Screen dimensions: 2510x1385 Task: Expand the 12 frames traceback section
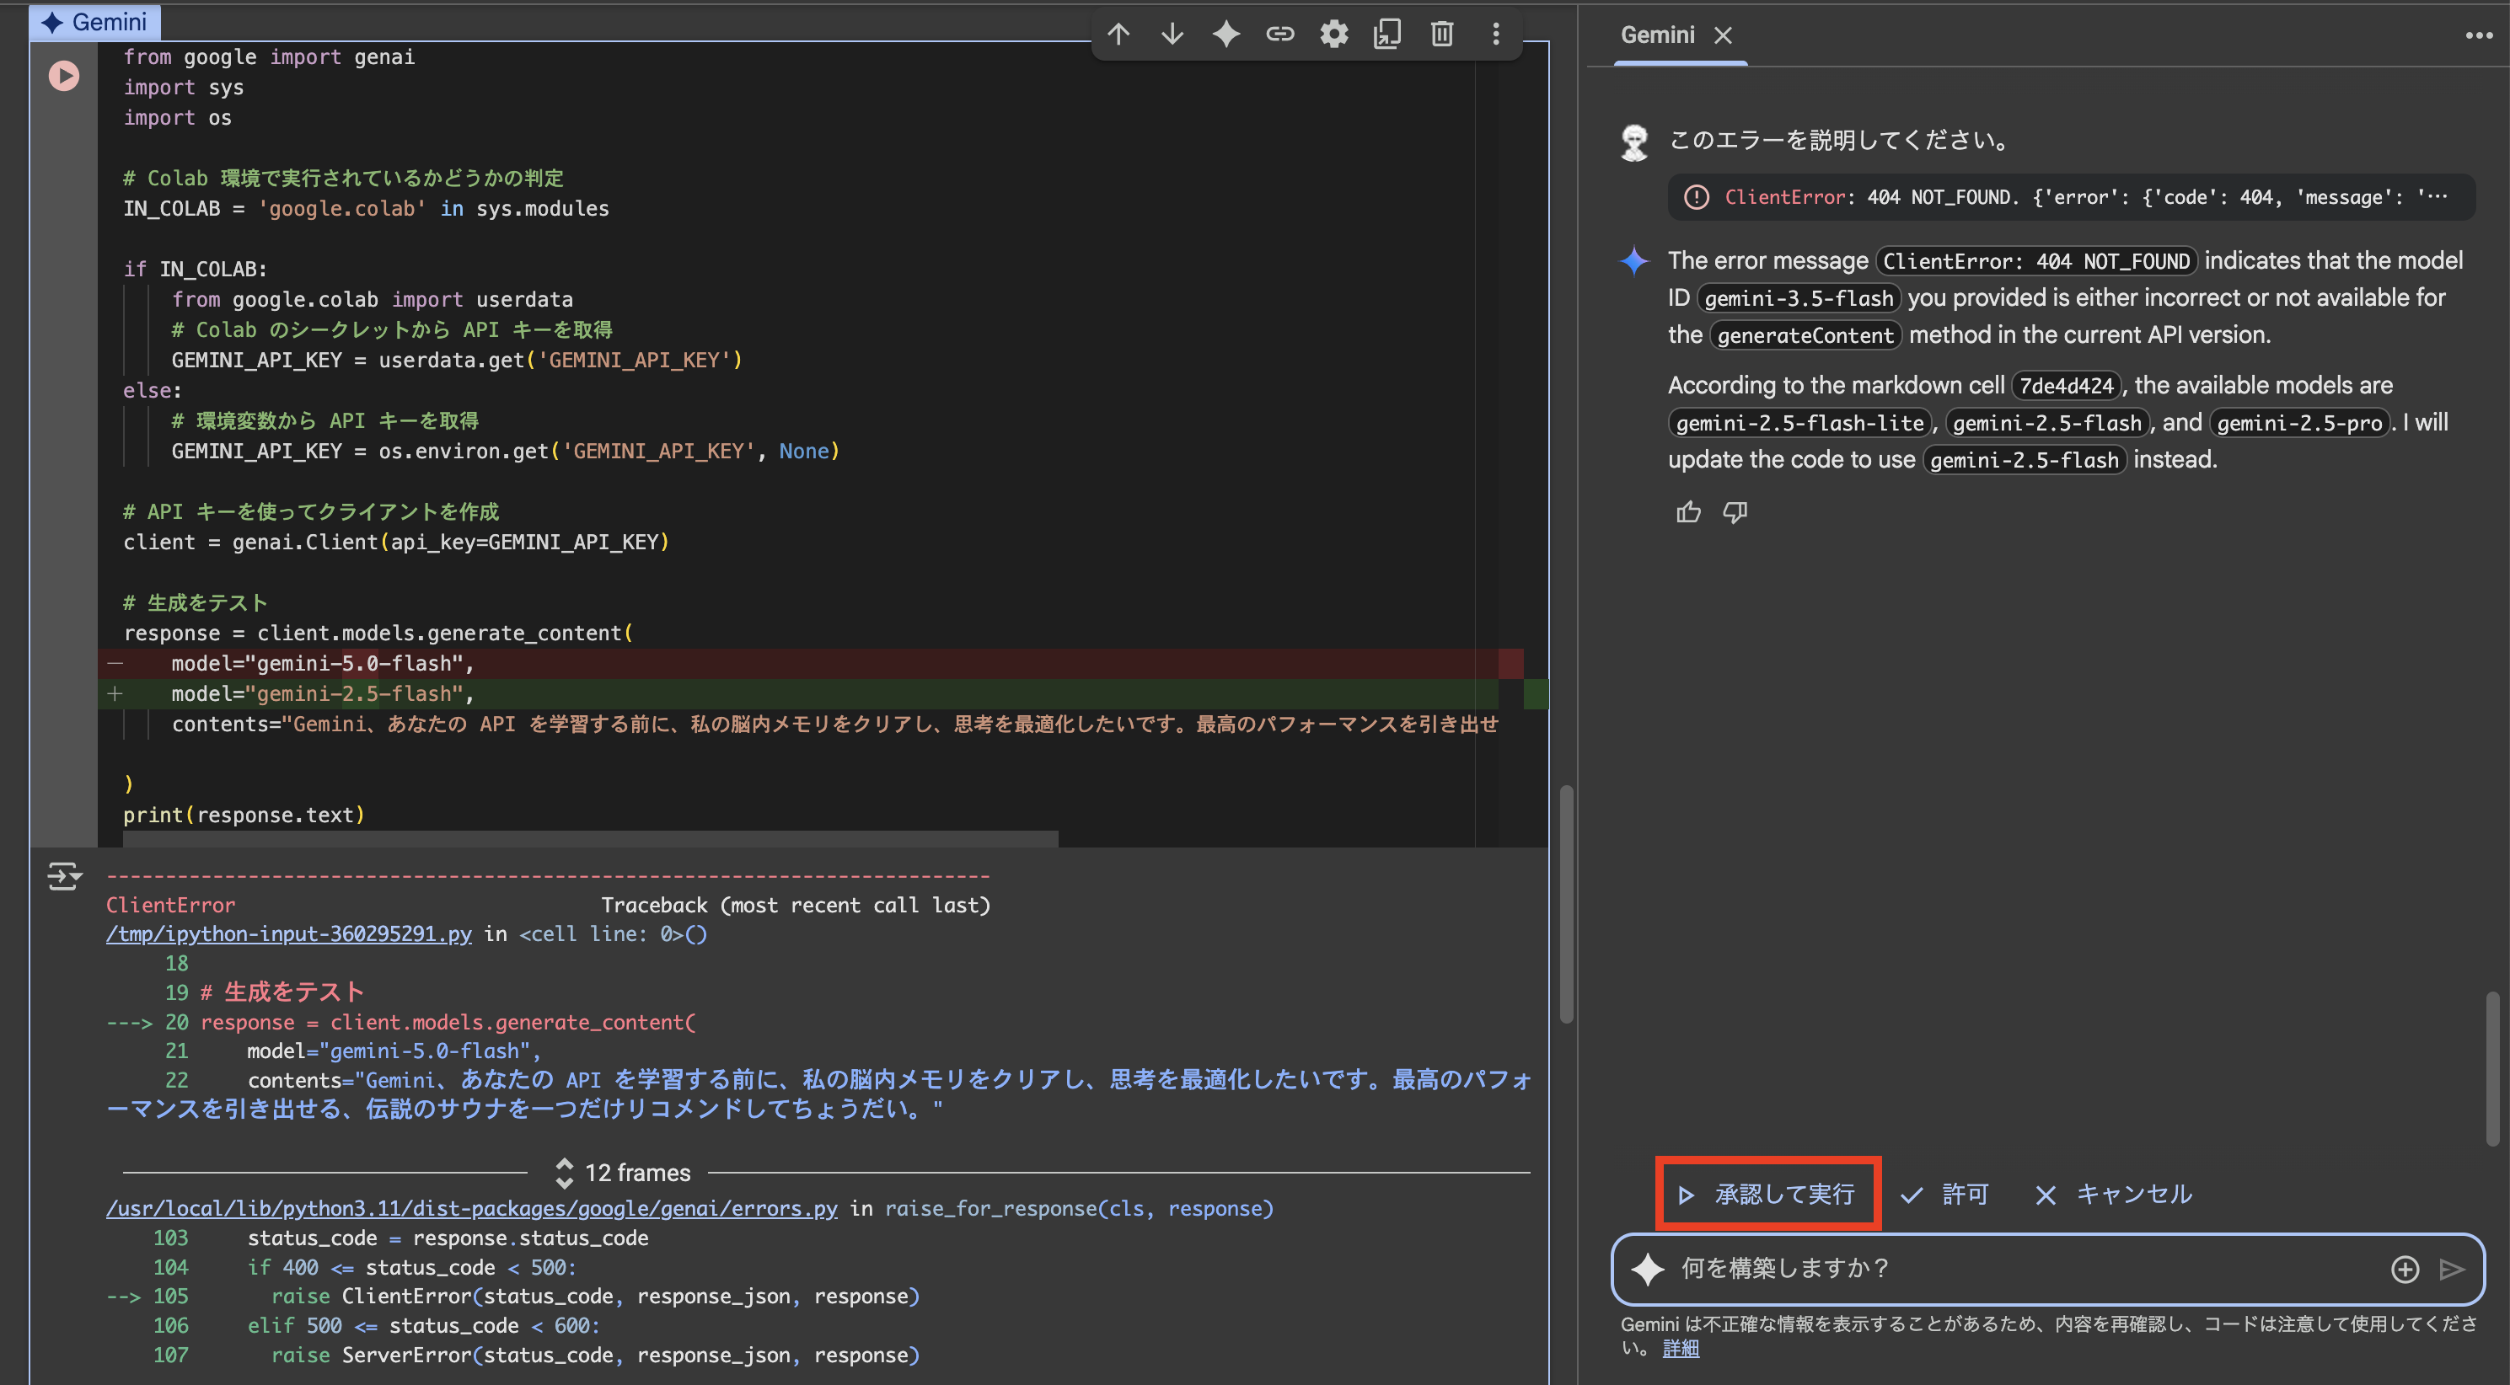click(624, 1173)
